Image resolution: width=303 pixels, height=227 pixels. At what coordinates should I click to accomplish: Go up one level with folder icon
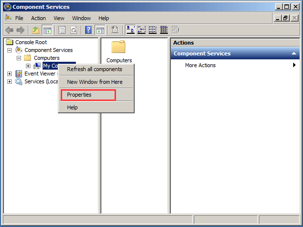[x=36, y=30]
